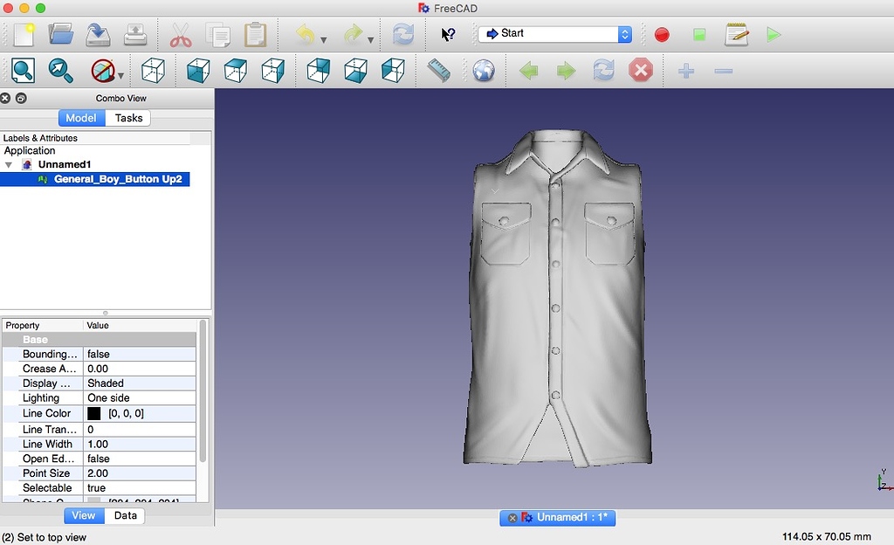The width and height of the screenshot is (894, 545).
Task: Open the Start workbench dropdown
Action: (x=555, y=34)
